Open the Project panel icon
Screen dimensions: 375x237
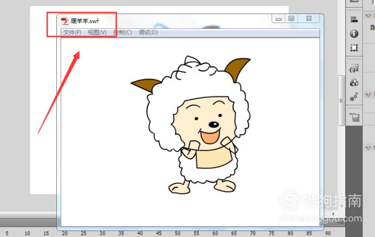coord(354,117)
